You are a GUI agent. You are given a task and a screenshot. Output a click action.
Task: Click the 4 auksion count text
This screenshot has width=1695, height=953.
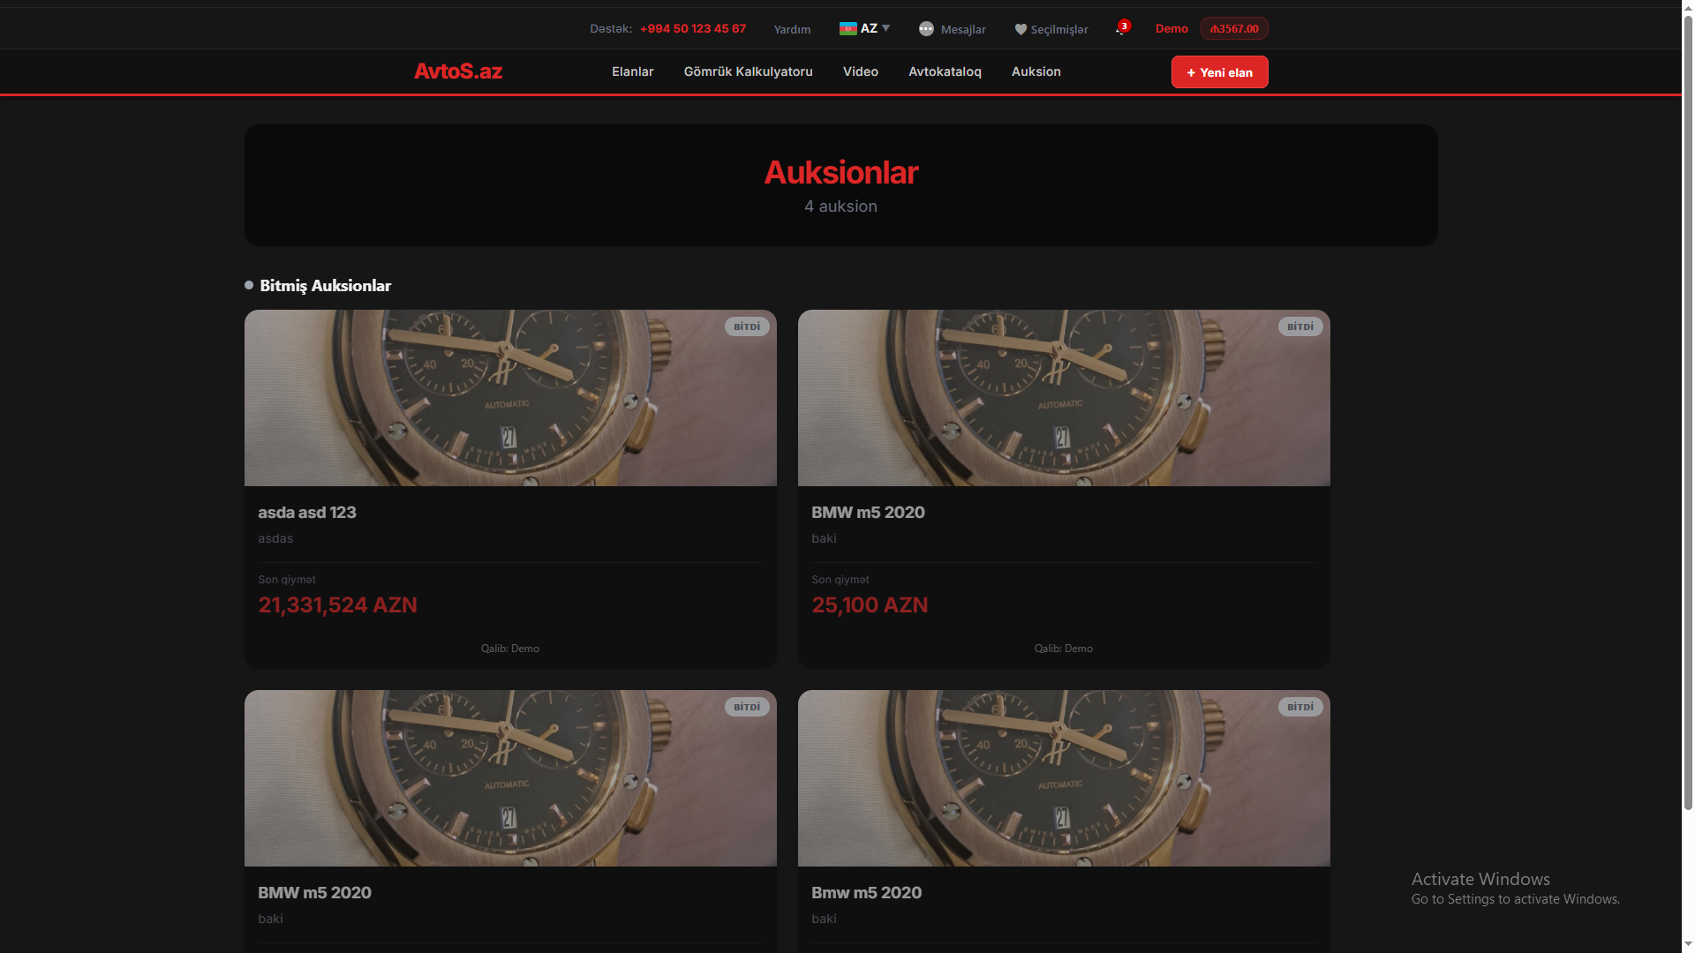840,206
